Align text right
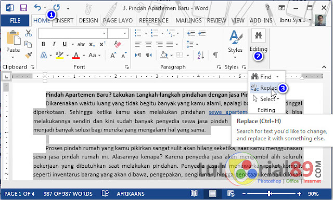This screenshot has height=200, width=333. point(159,44)
